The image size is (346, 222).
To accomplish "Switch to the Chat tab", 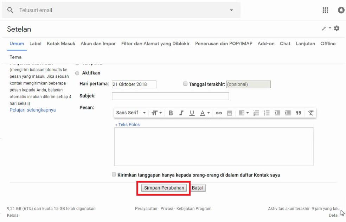I will (285, 44).
